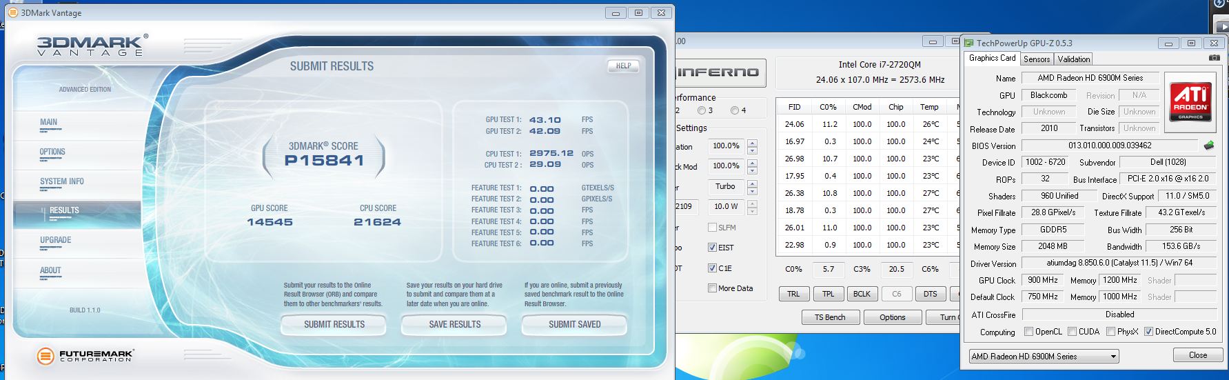1229x380 pixels.
Task: Open TS Bench in ThrottleStop
Action: coord(830,317)
